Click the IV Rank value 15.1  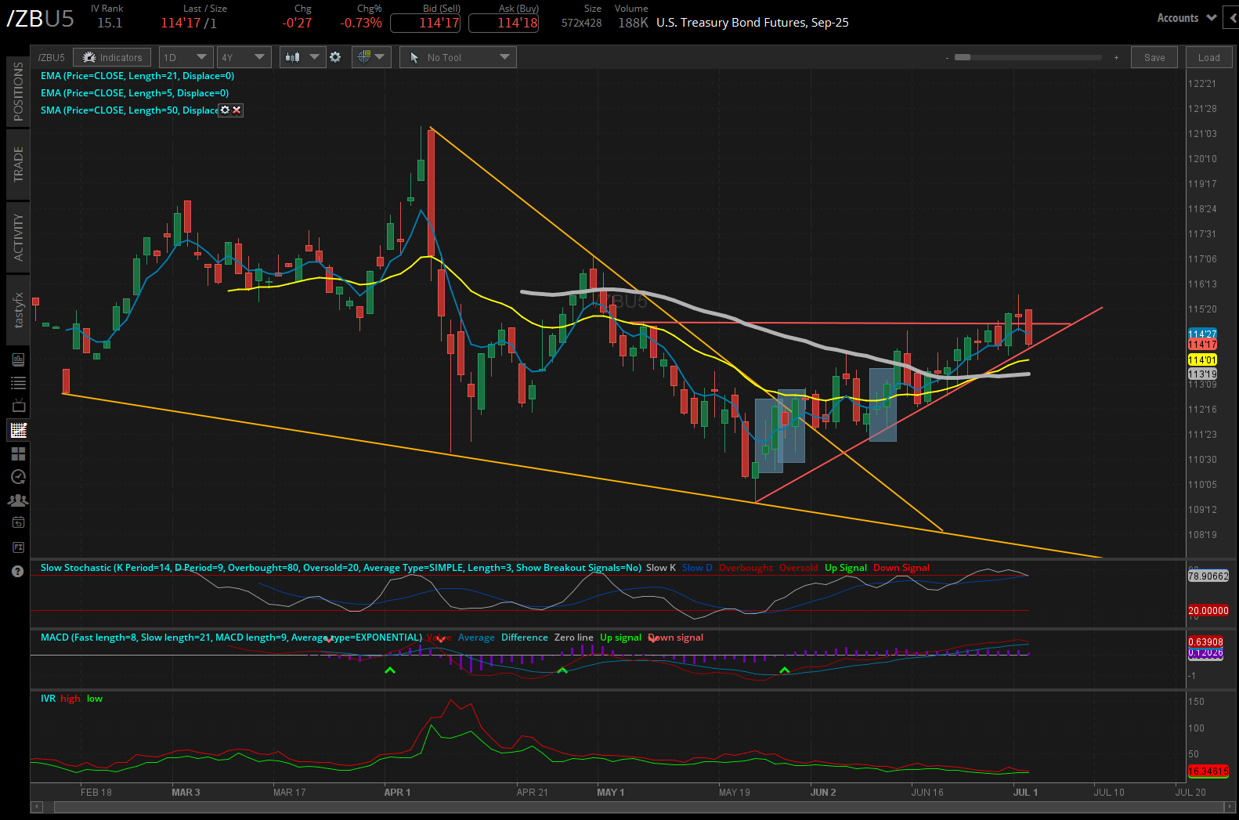pos(110,23)
